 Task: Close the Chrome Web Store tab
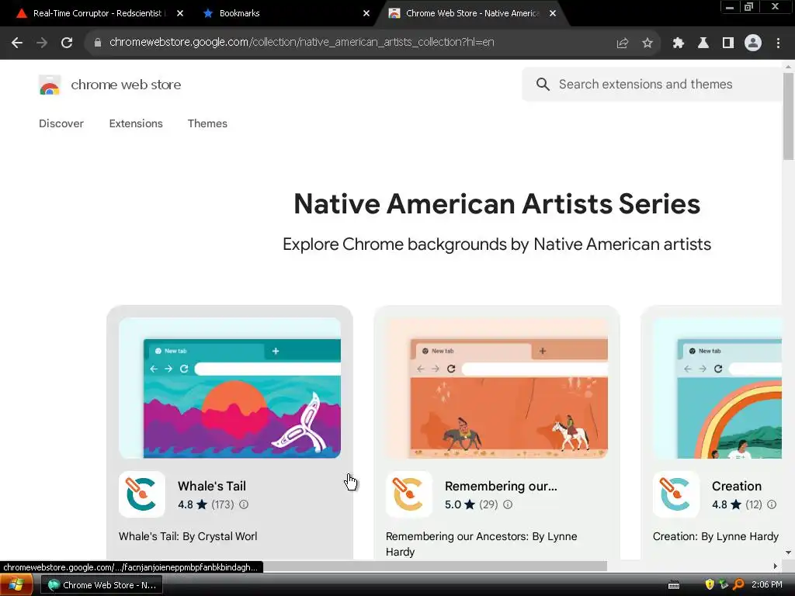[x=553, y=13]
